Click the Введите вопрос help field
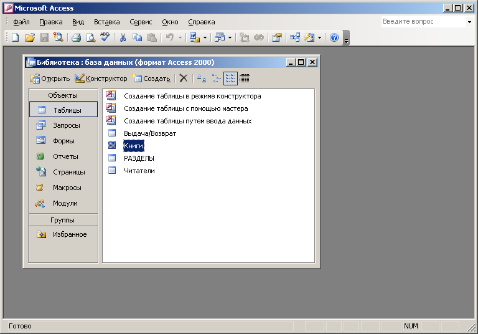 pyautogui.click(x=424, y=22)
